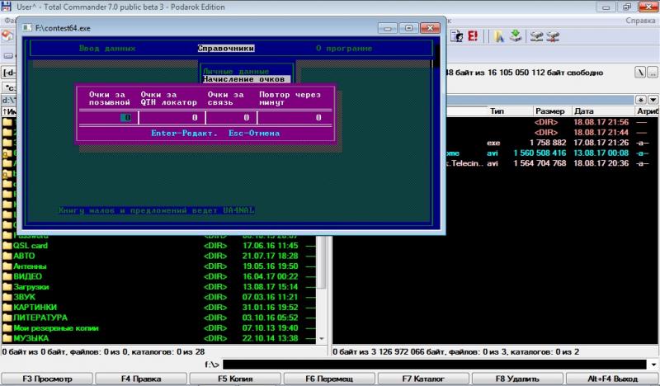Click the red E! toolbar icon
660x386 pixels.
(474, 36)
